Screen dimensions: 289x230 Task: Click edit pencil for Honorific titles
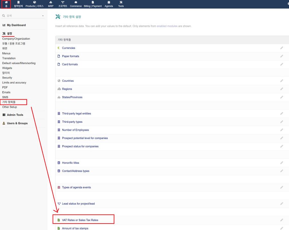(x=282, y=163)
